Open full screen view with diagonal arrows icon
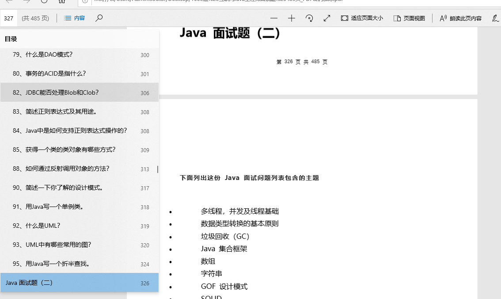 tap(326, 19)
